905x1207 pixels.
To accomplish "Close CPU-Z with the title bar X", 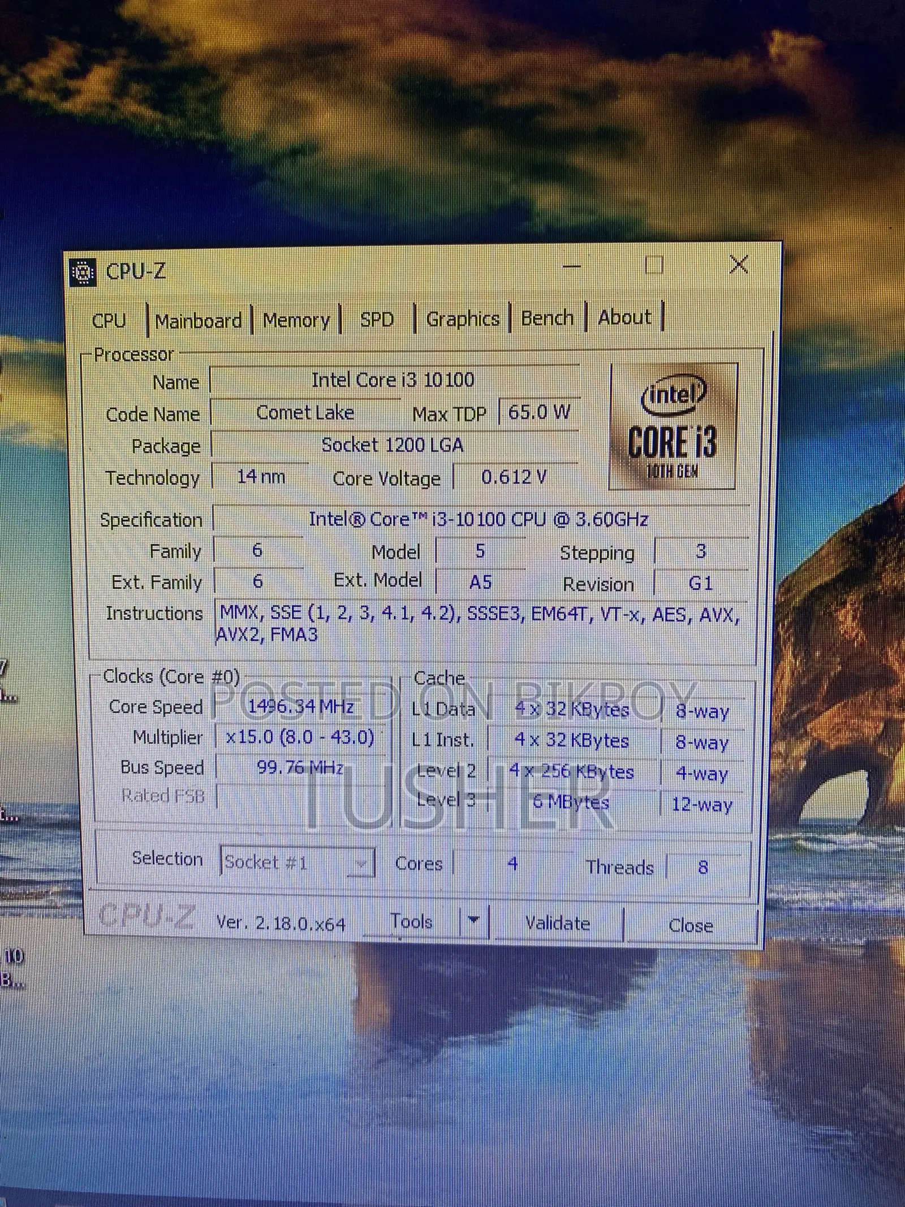I will [739, 264].
